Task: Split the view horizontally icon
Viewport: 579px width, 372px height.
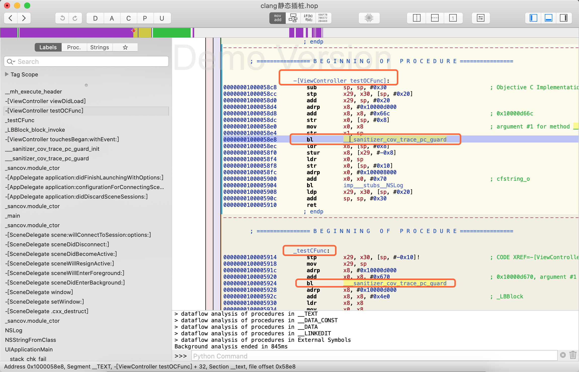Action: [x=435, y=18]
